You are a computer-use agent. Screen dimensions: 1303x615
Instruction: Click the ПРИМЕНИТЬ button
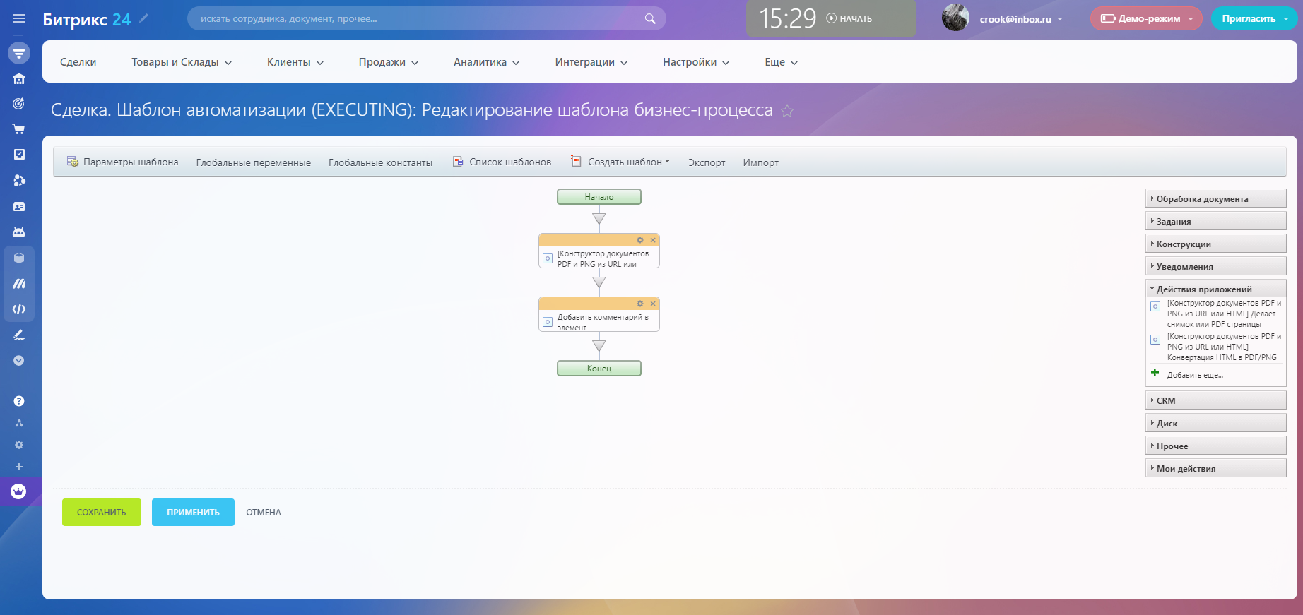(193, 513)
